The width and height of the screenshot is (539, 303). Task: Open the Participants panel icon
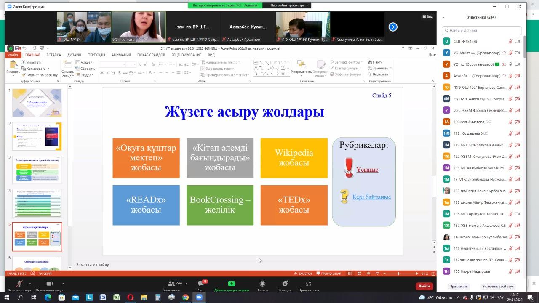(x=171, y=285)
